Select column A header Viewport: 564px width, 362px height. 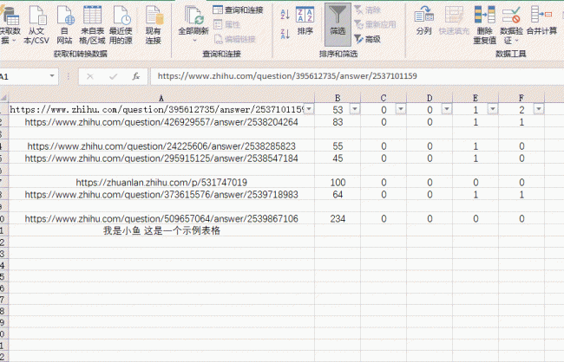pos(161,98)
